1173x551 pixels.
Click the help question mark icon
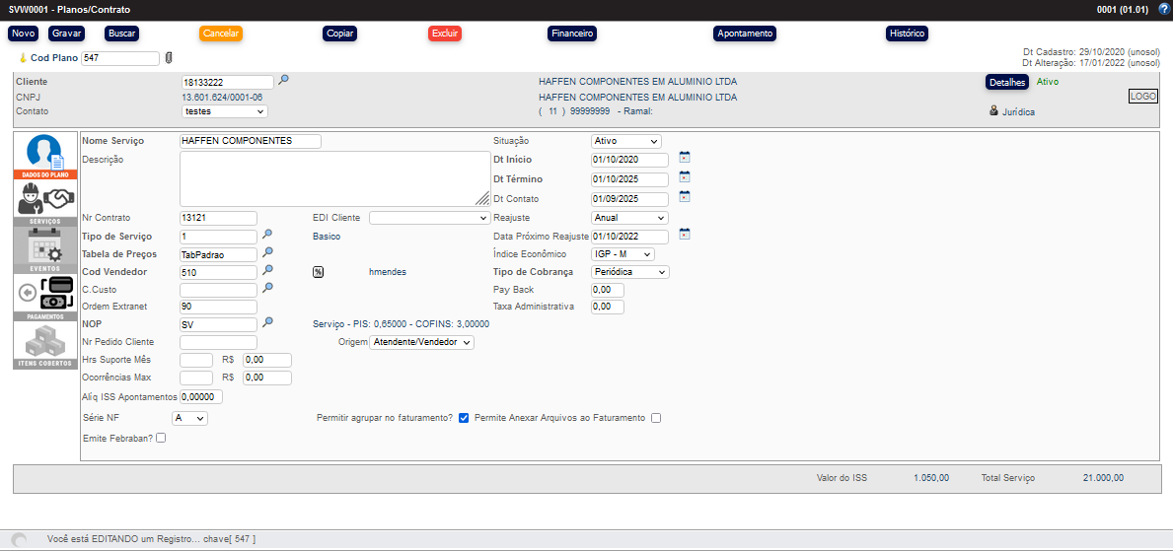[x=1163, y=9]
